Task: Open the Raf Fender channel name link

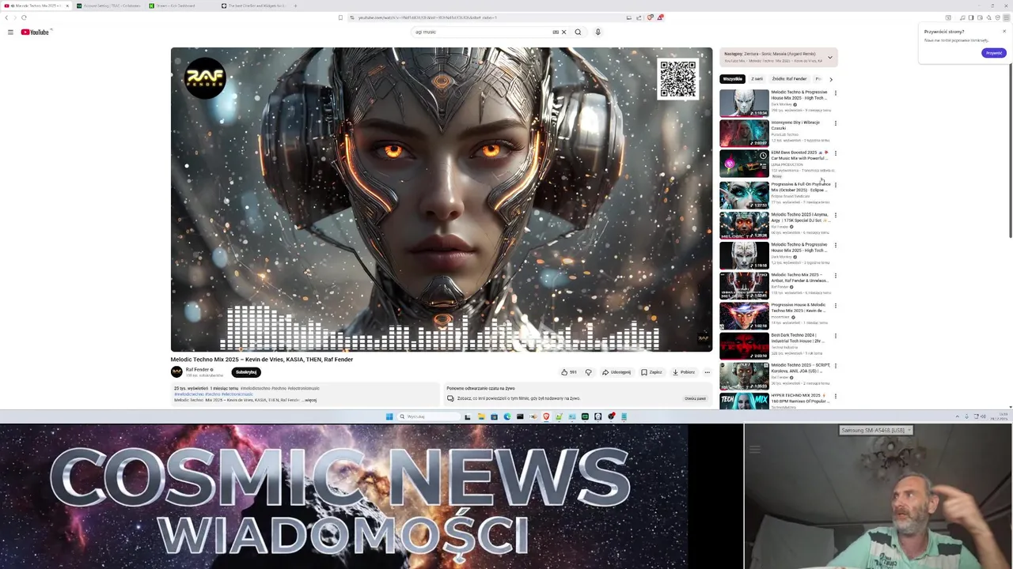Action: point(197,370)
